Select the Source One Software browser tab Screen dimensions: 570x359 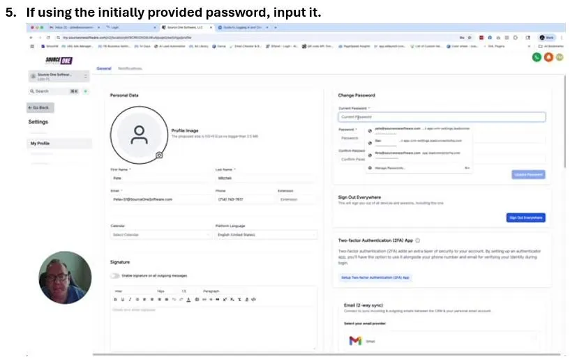pyautogui.click(x=186, y=27)
